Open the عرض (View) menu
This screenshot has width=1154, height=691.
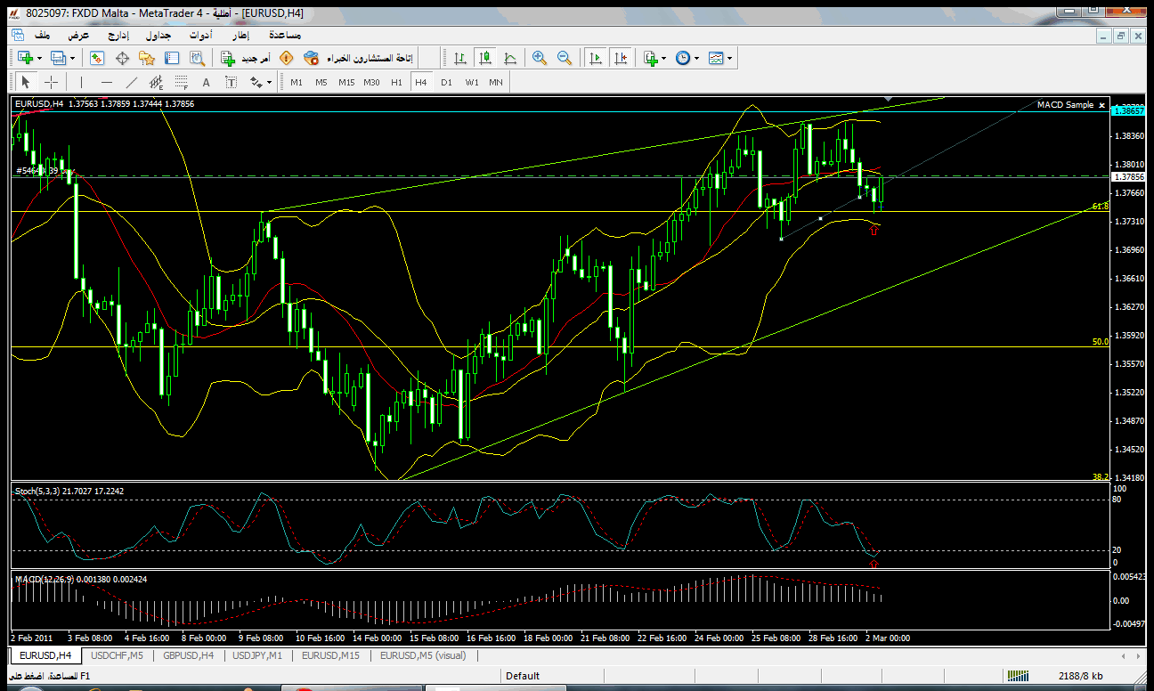[79, 35]
